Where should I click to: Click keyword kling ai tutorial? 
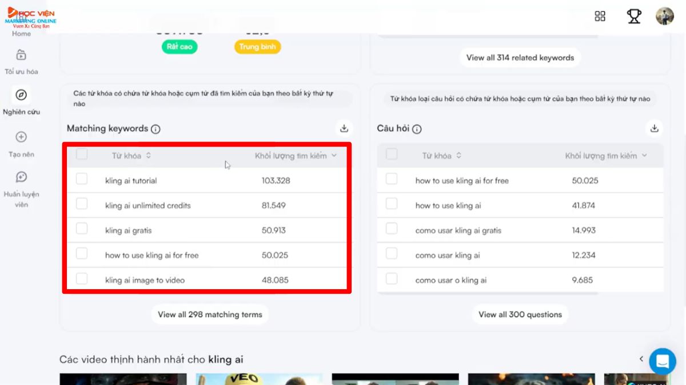pyautogui.click(x=131, y=181)
